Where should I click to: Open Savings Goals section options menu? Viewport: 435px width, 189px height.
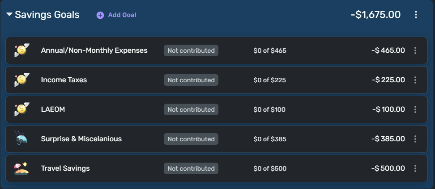point(416,15)
